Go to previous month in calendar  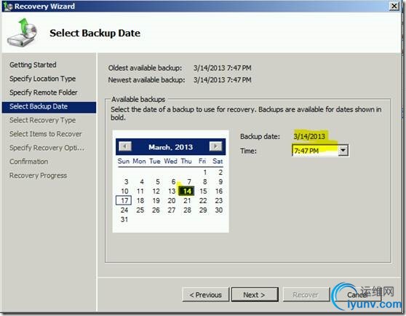[125, 146]
